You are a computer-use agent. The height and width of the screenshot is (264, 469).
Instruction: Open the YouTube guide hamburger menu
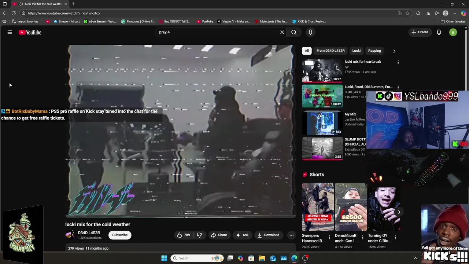[x=10, y=32]
